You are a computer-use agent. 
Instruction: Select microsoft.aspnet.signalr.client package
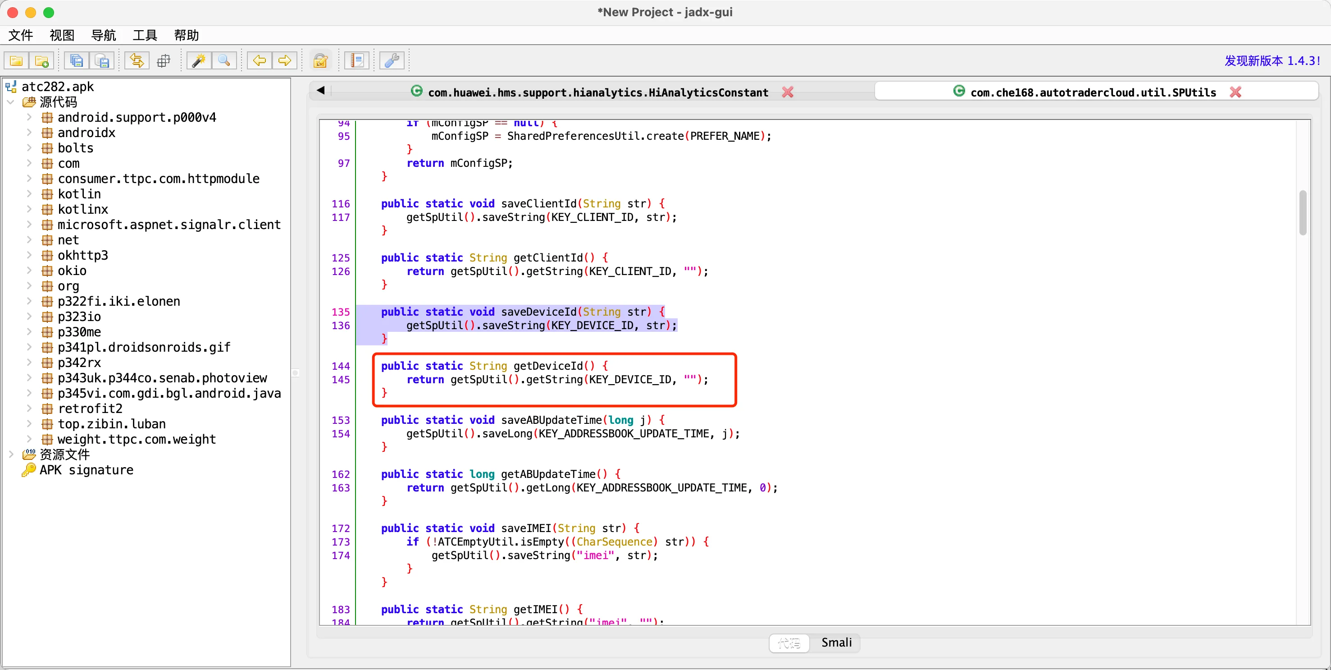(169, 225)
